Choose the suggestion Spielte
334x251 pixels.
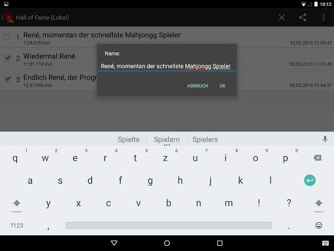pos(129,139)
